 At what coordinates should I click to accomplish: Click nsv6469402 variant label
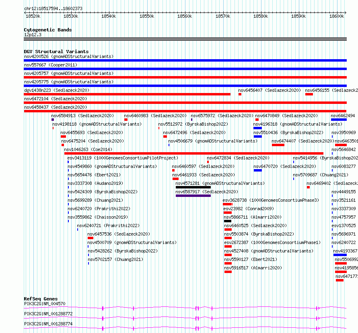(332, 183)
